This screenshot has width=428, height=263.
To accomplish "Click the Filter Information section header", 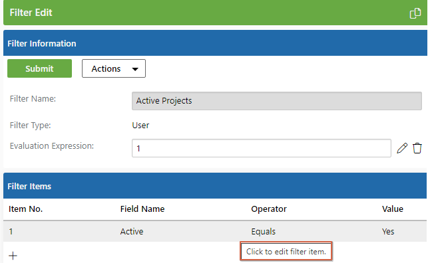I will 215,43.
